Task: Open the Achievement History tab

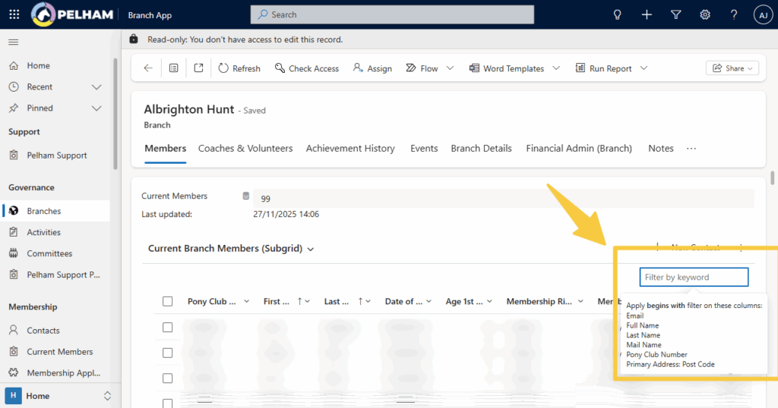Action: coord(350,149)
